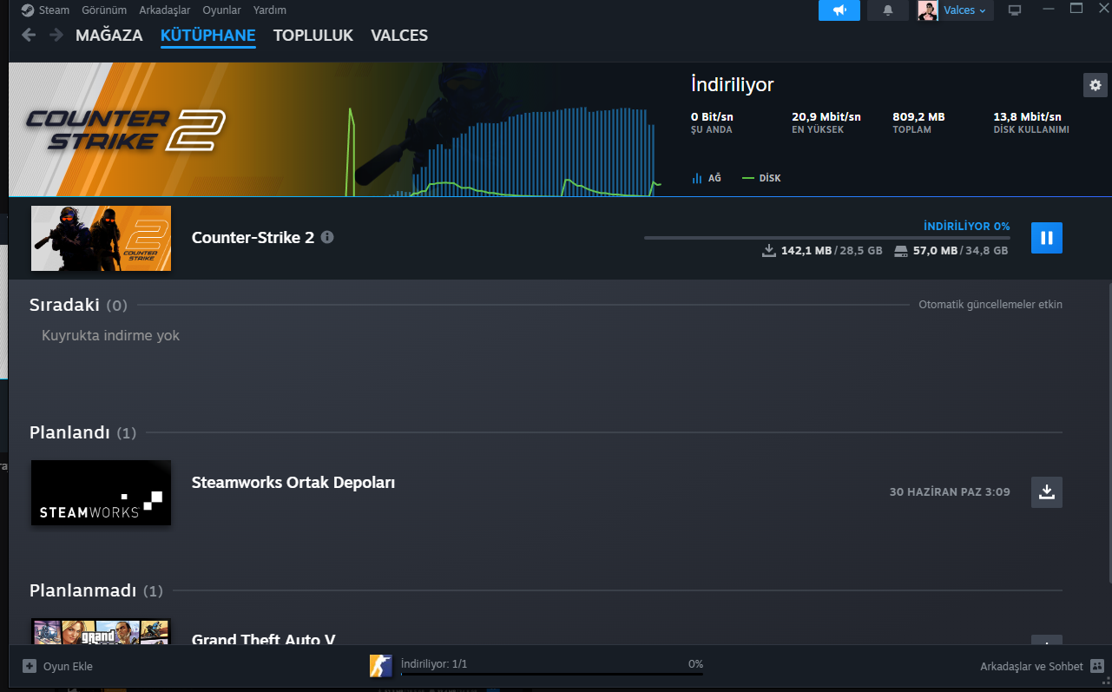
Task: Open the Oyunlar menu
Action: click(221, 10)
